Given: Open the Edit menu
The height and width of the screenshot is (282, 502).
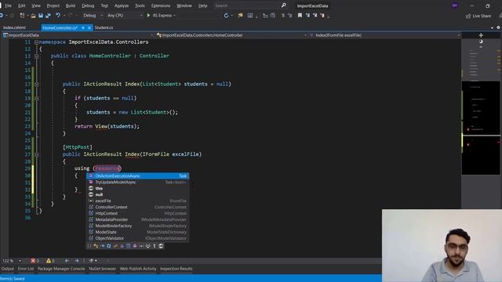Looking at the screenshot, I should point(21,5).
